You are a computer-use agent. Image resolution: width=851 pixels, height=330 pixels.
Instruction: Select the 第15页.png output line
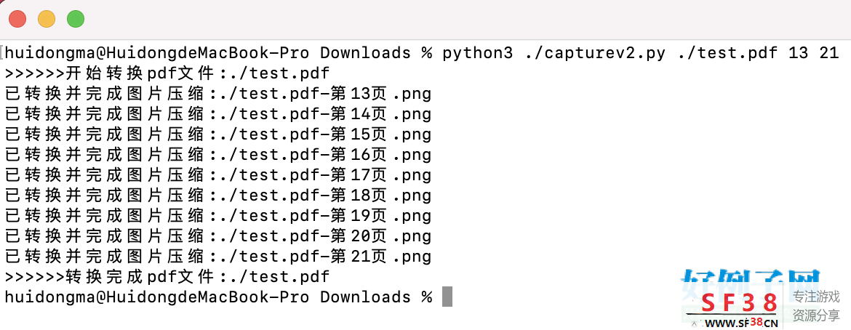[218, 134]
